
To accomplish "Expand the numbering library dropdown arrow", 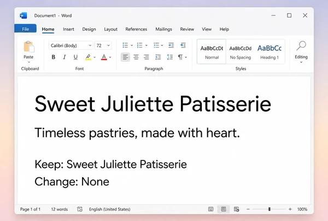I will (x=146, y=45).
